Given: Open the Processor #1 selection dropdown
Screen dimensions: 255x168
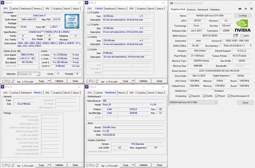Looking at the screenshot, I should tap(29, 74).
